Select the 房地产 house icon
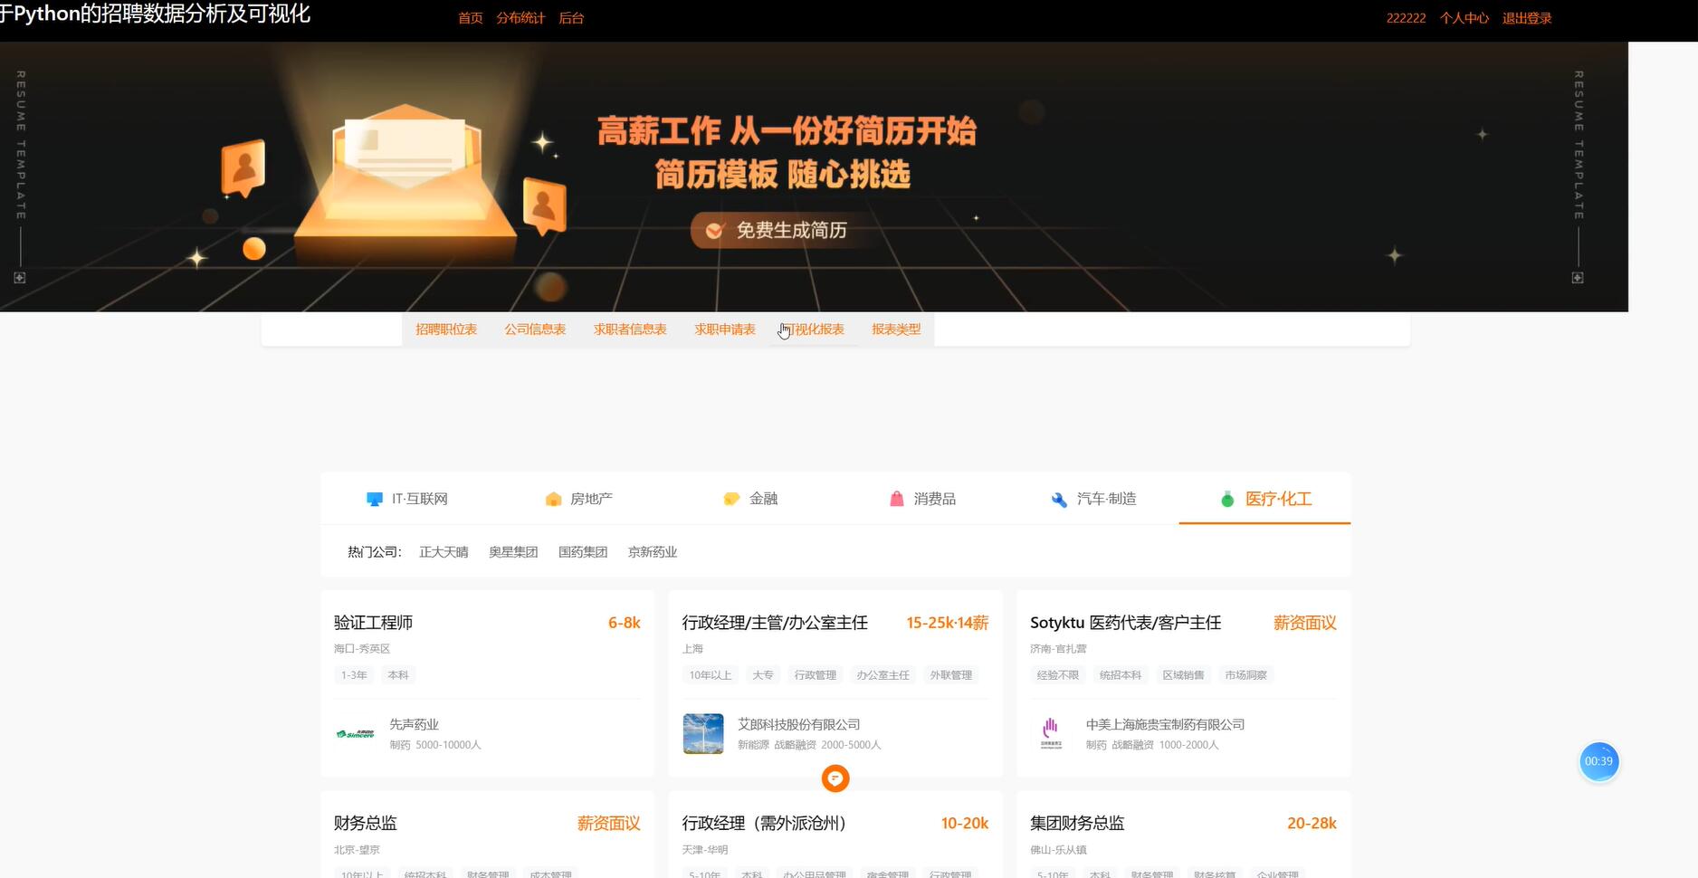The image size is (1698, 878). pyautogui.click(x=552, y=498)
